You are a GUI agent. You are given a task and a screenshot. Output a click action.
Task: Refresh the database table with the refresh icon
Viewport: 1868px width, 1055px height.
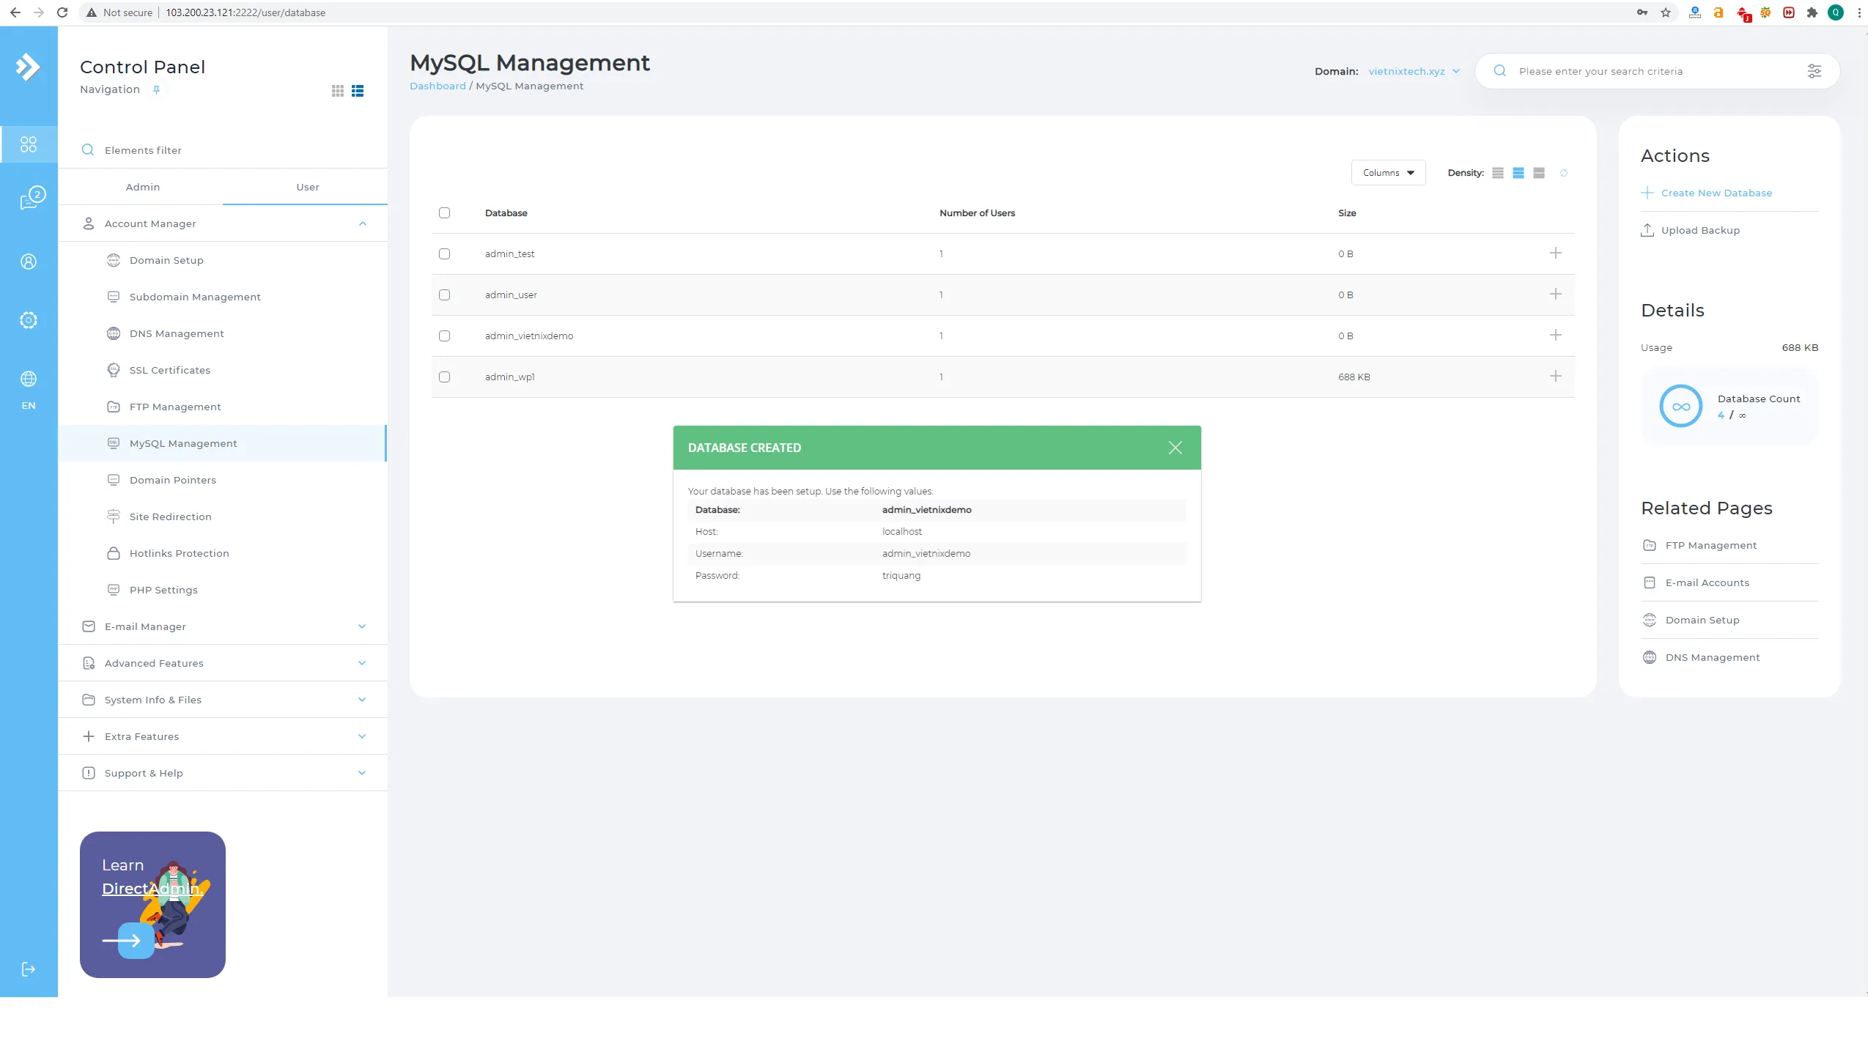[1565, 173]
